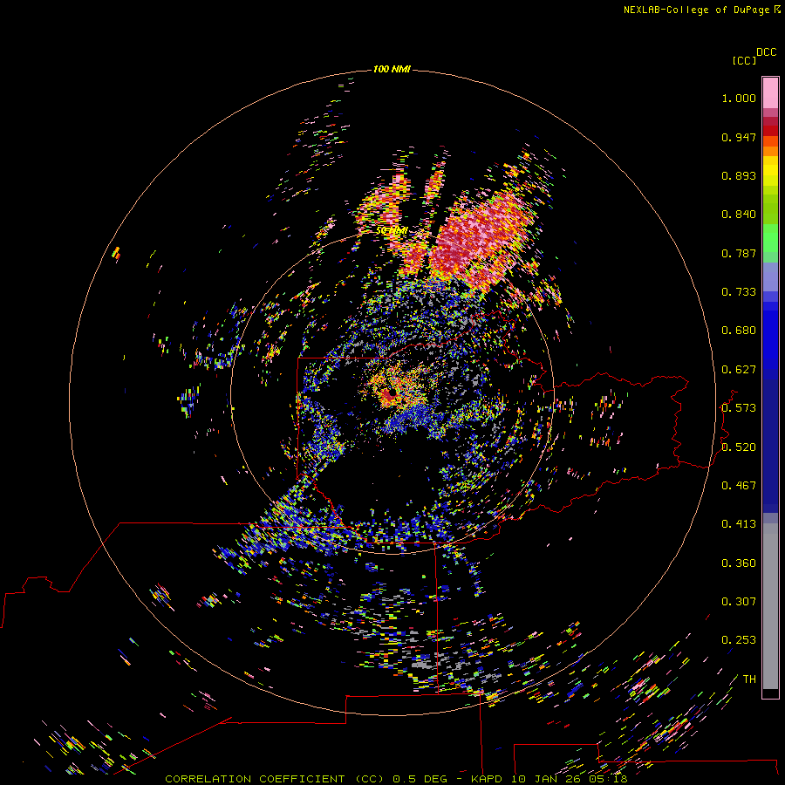Click the 0.680 scale value
This screenshot has height=785, width=785.
739,331
